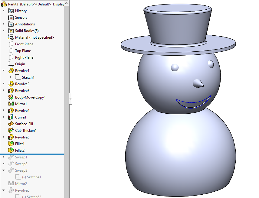
Task: Expand the Sweep1 feature
Action: [x=3, y=157]
